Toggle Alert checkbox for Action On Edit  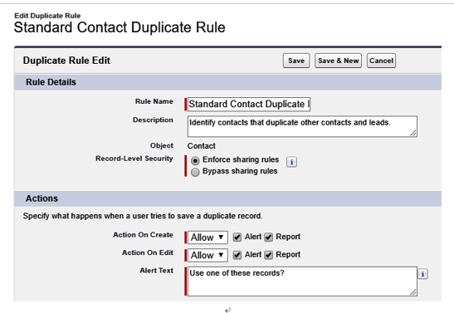pos(237,255)
